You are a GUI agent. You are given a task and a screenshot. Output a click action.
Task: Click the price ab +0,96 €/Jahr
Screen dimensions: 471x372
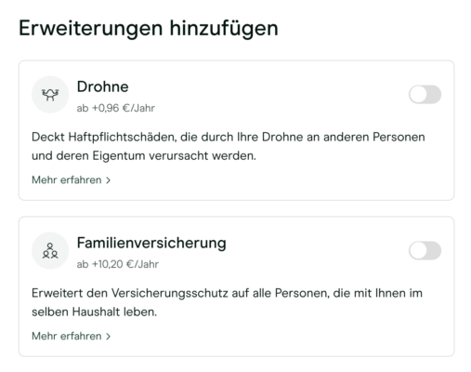116,108
